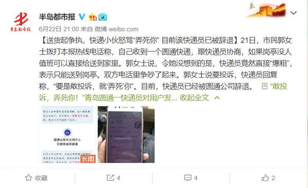Click the comment bubble icon
Image resolution: width=308 pixels, height=188 pixels.
(x=187, y=178)
